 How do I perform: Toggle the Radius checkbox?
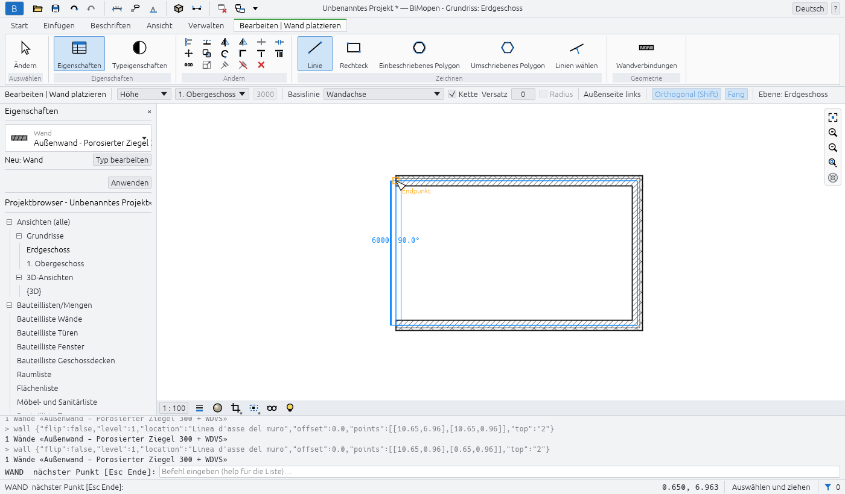[543, 94]
